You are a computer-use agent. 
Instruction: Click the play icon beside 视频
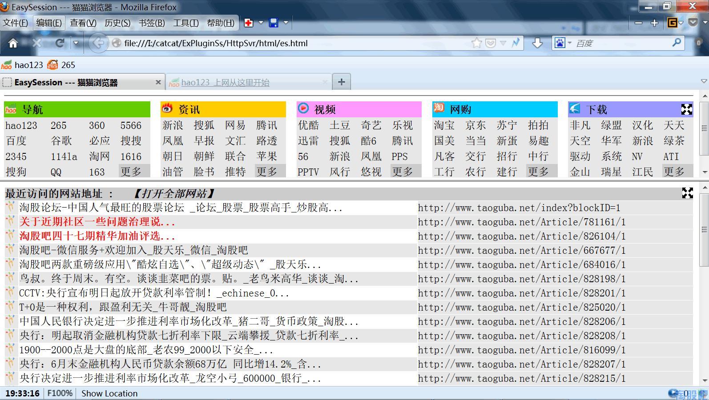coord(303,108)
